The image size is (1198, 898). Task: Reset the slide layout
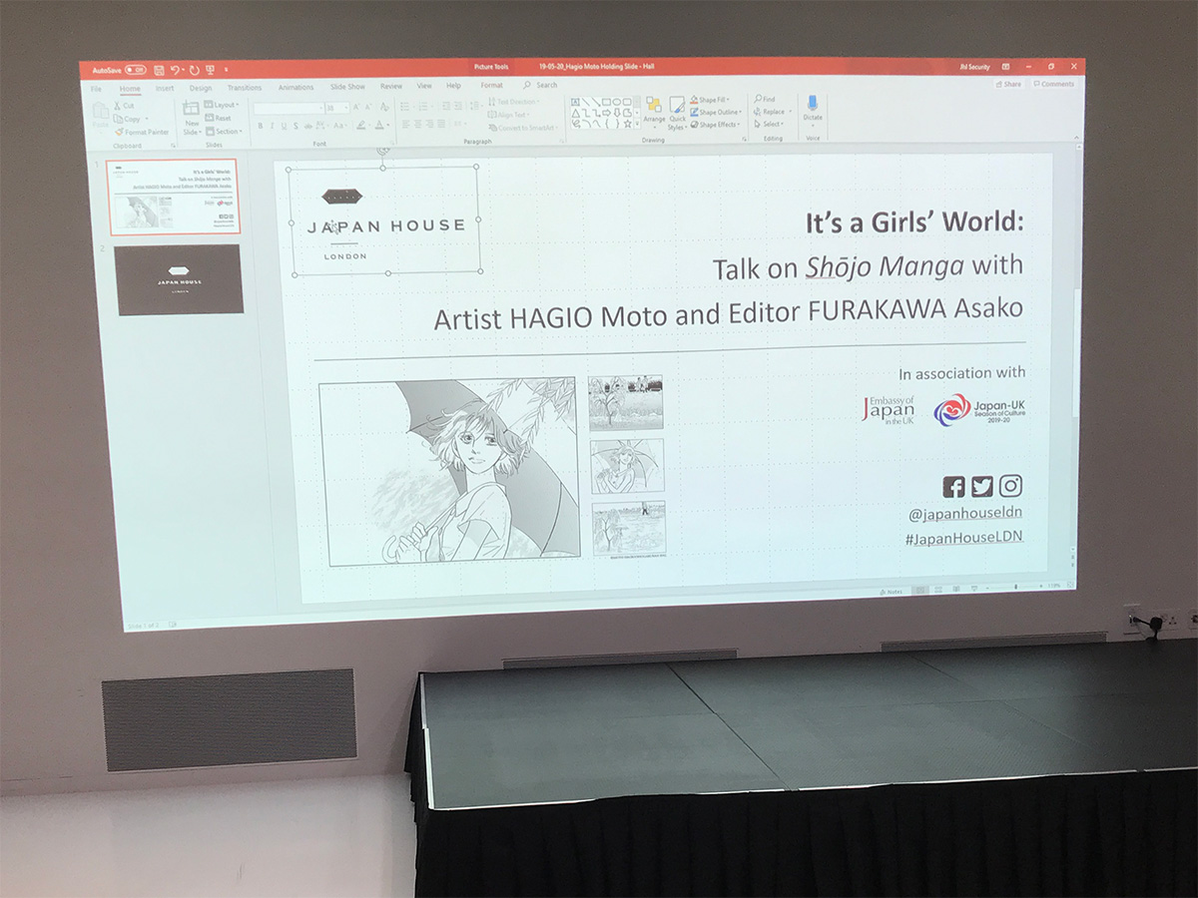pos(219,118)
